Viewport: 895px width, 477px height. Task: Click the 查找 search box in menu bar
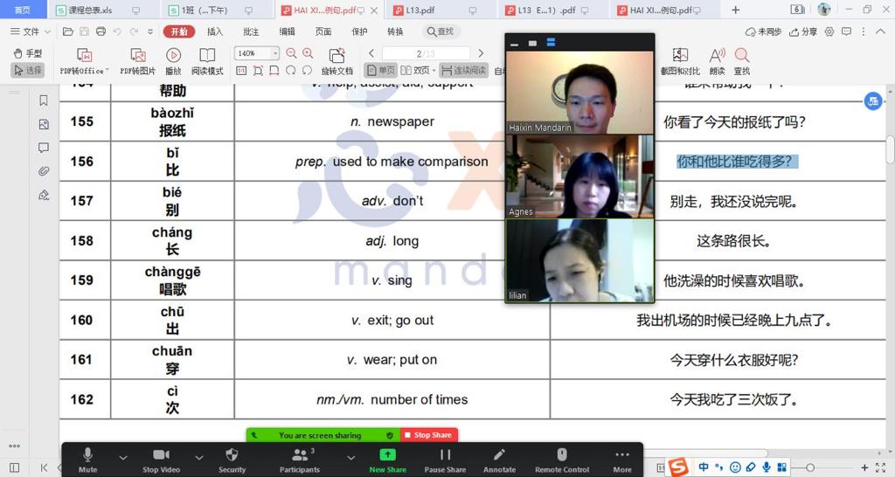pyautogui.click(x=441, y=31)
